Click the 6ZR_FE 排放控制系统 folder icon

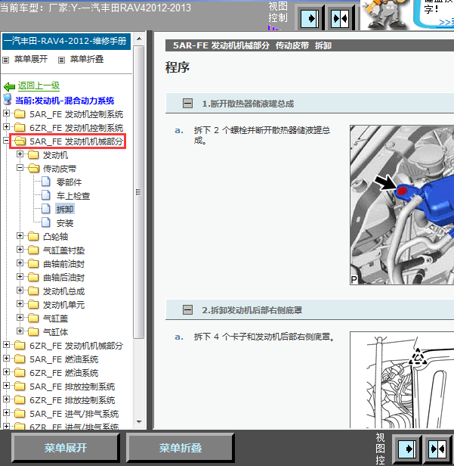pyautogui.click(x=20, y=400)
